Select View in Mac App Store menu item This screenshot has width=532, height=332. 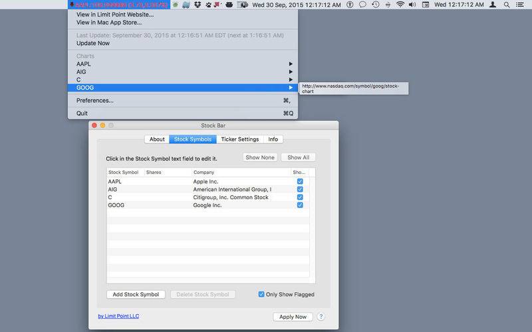point(183,23)
